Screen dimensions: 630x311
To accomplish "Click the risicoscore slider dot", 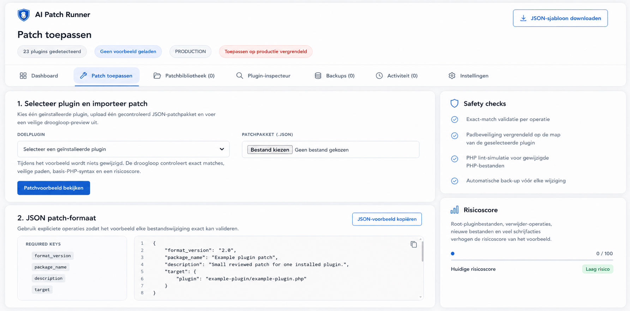I will pos(453,253).
